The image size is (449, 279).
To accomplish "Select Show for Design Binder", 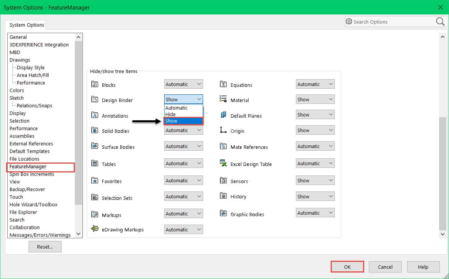I will pos(183,121).
